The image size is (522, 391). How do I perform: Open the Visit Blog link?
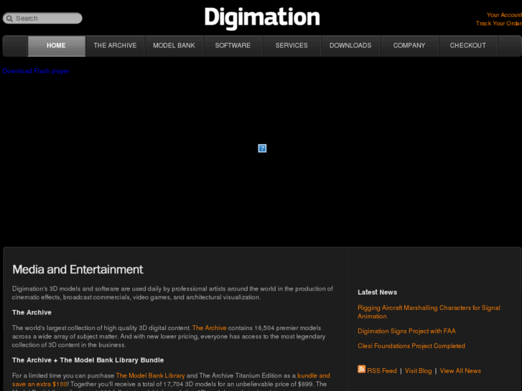(x=418, y=371)
